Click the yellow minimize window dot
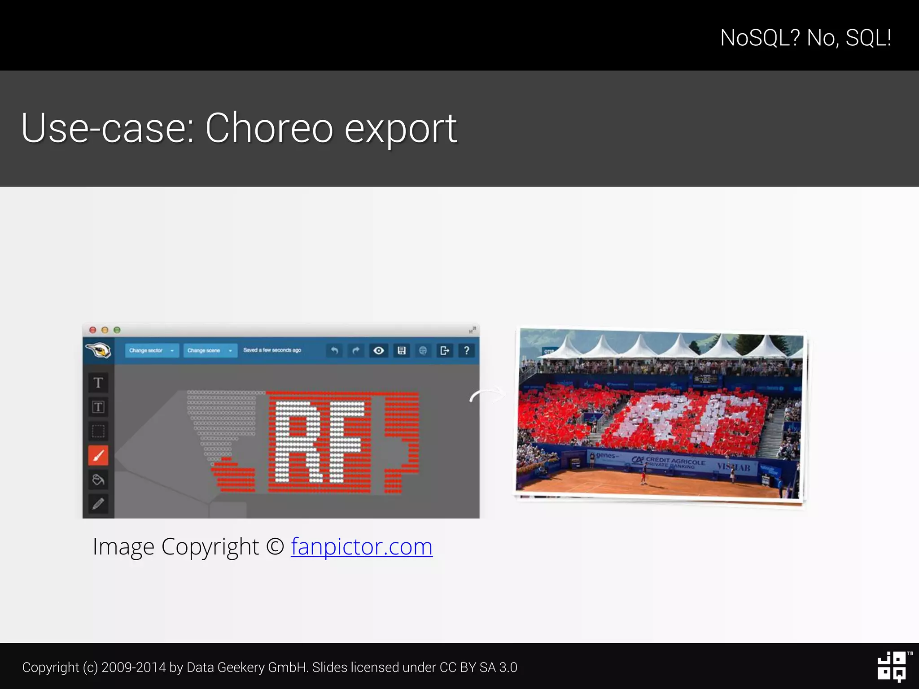 pyautogui.click(x=105, y=330)
